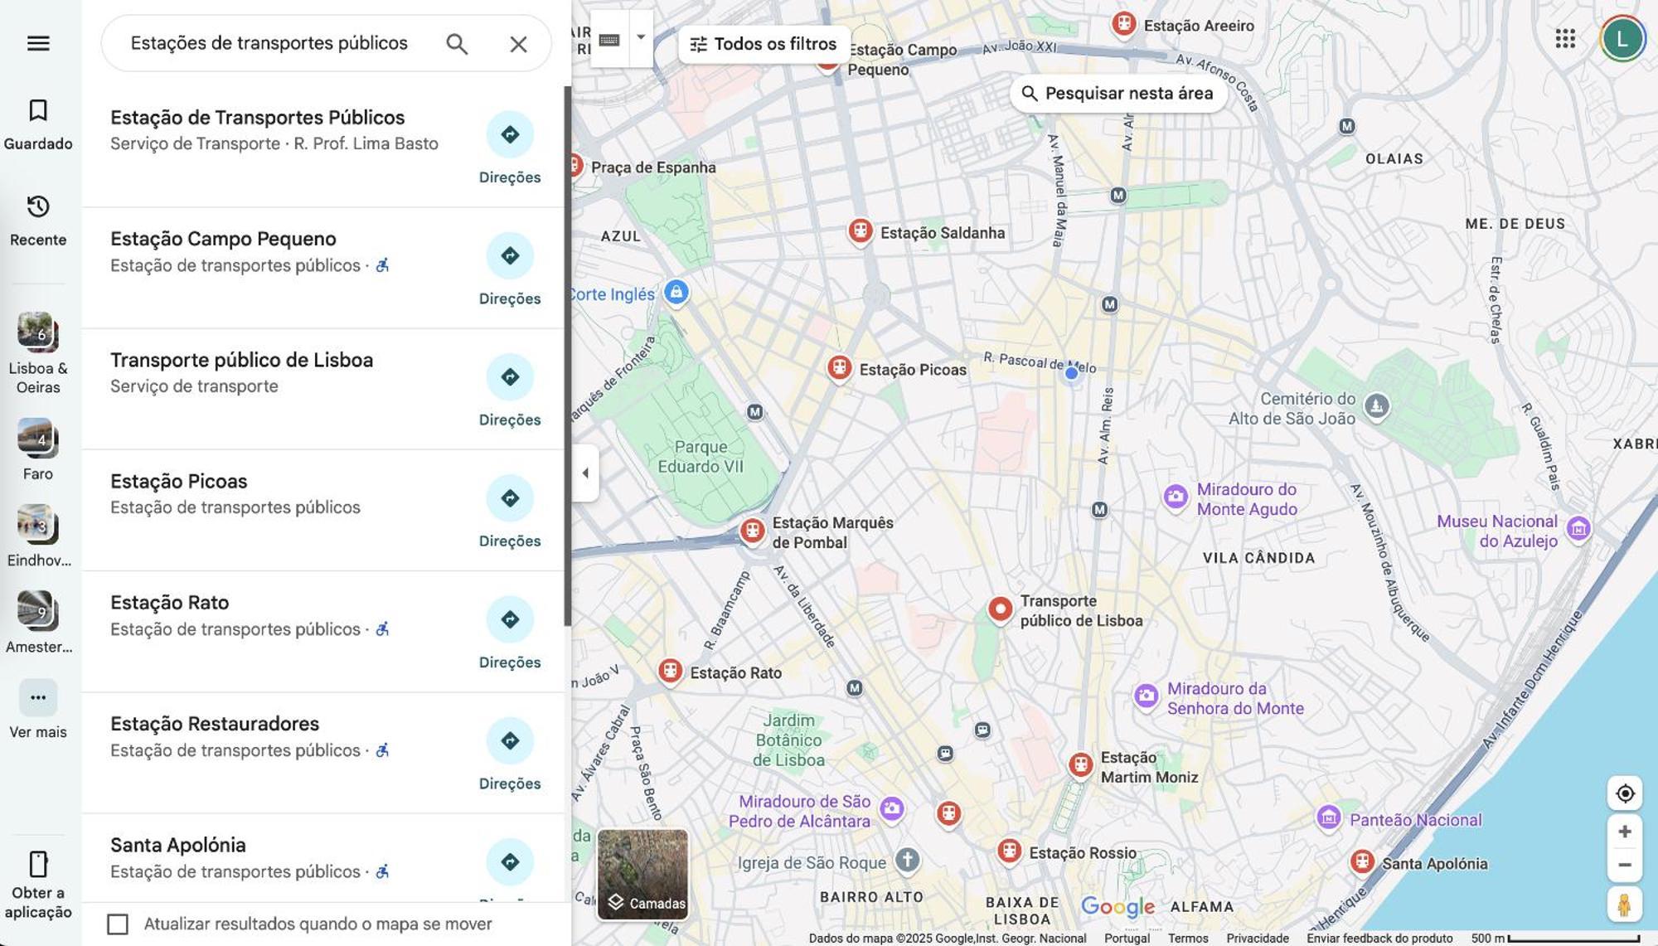Expand Ver mais recent items
The width and height of the screenshot is (1658, 946).
click(x=38, y=698)
